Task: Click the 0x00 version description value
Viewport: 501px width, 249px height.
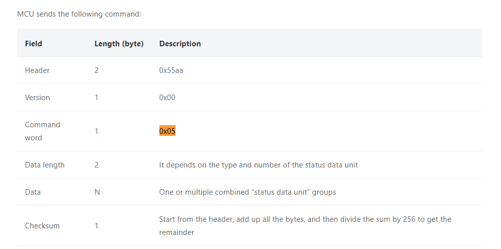Action: pyautogui.click(x=167, y=98)
